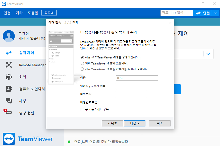The width and height of the screenshot is (220, 146).
Task: Minimize the TeamViewer window
Action: [x=192, y=4]
